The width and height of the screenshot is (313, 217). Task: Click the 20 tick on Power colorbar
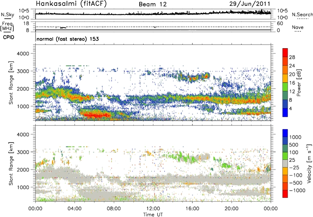(292, 74)
